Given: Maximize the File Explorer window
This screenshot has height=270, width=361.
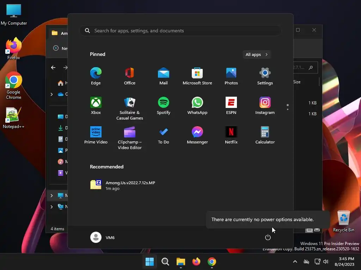Looking at the screenshot, I should pyautogui.click(x=298, y=30).
